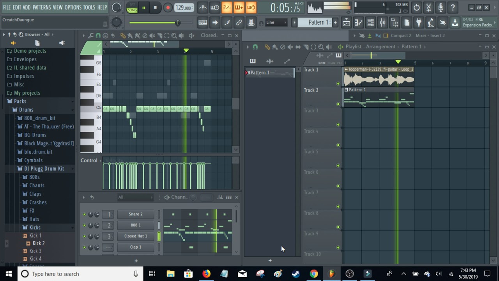The width and height of the screenshot is (499, 281).
Task: Open Windows Start menu
Action: (x=9, y=274)
